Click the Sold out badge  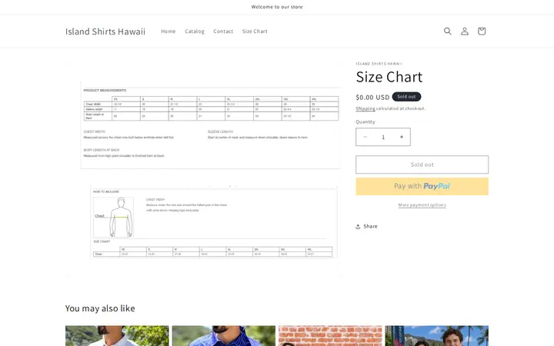coord(406,97)
